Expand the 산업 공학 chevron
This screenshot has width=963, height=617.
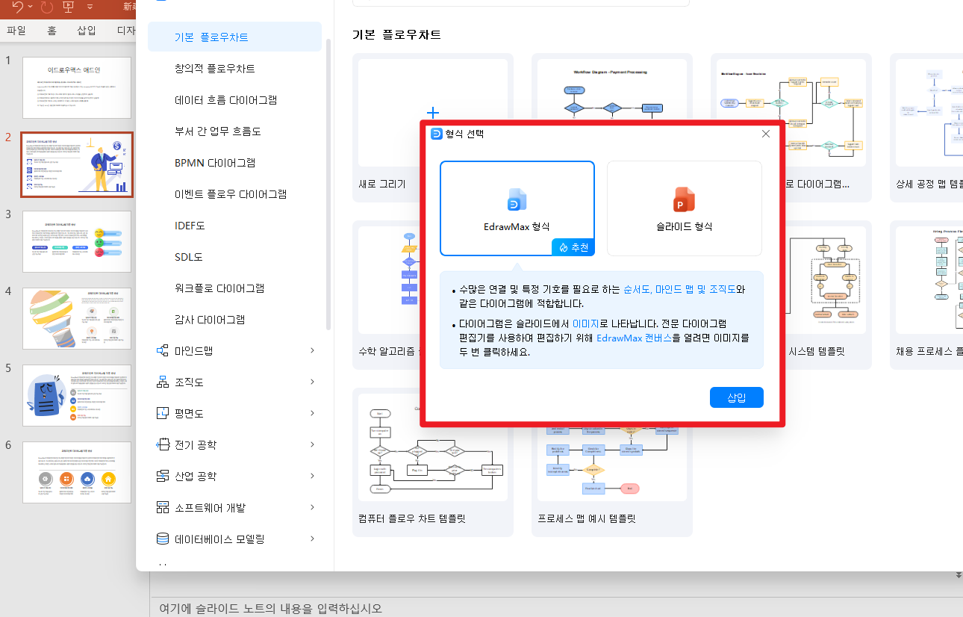pyautogui.click(x=312, y=476)
